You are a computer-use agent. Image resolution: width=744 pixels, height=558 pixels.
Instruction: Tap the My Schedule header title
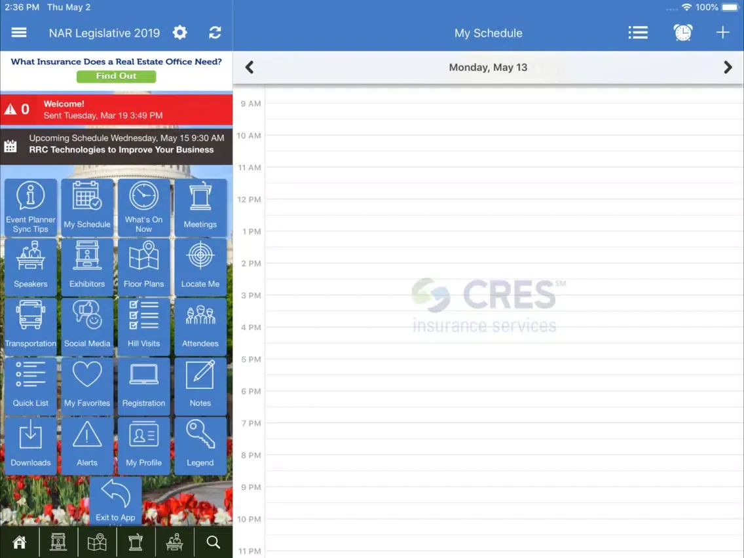[489, 33]
